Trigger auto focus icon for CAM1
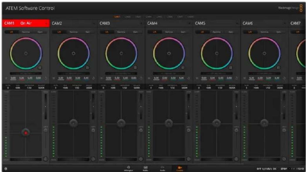The image size is (306, 172). pos(45,159)
